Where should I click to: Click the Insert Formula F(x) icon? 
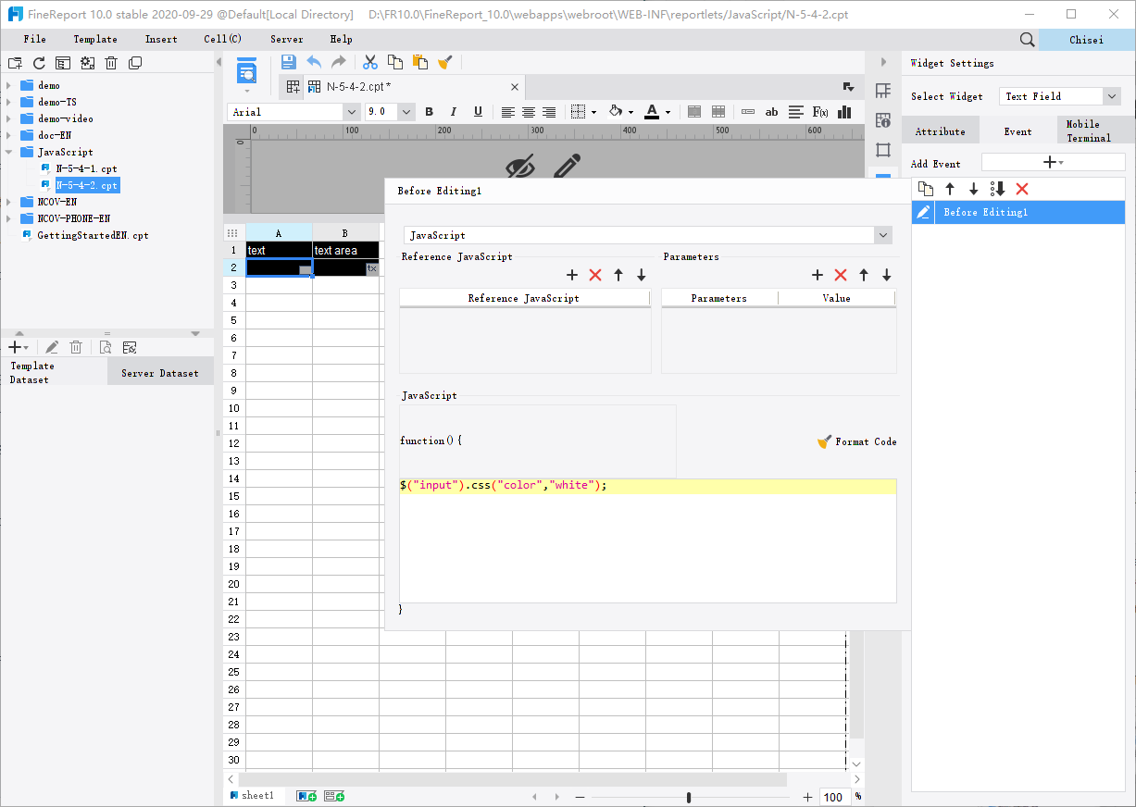coord(819,112)
